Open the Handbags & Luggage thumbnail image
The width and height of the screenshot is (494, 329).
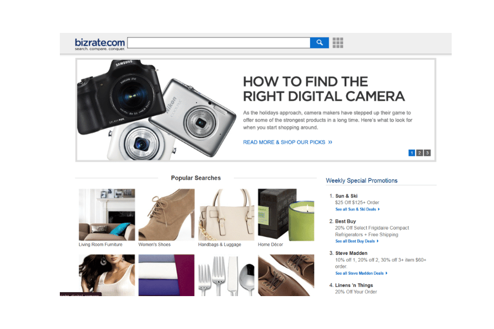pos(226,215)
